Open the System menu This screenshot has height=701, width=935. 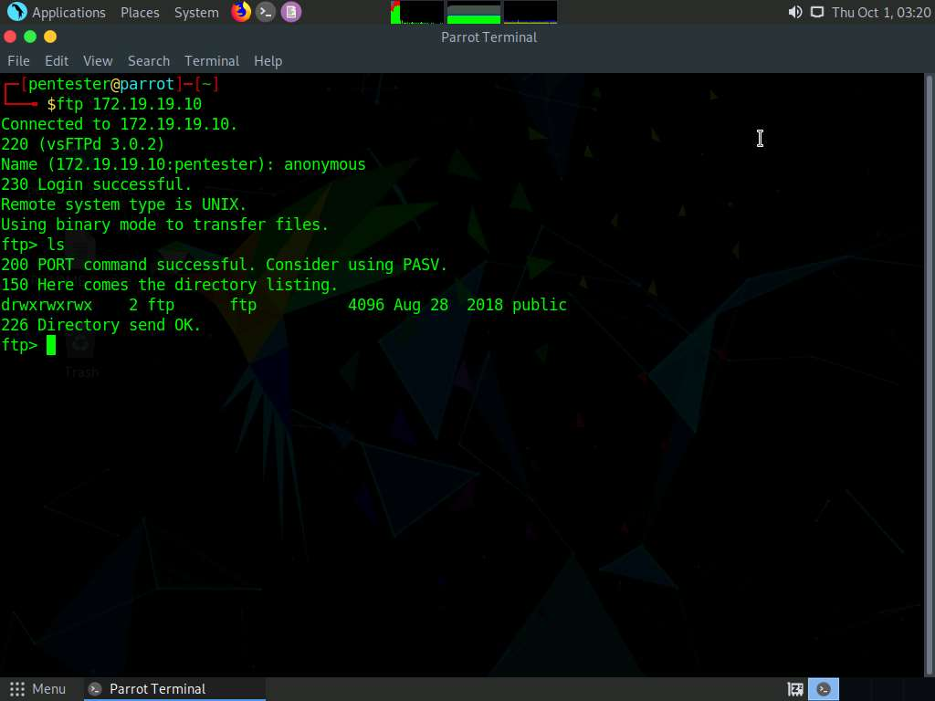pyautogui.click(x=196, y=13)
